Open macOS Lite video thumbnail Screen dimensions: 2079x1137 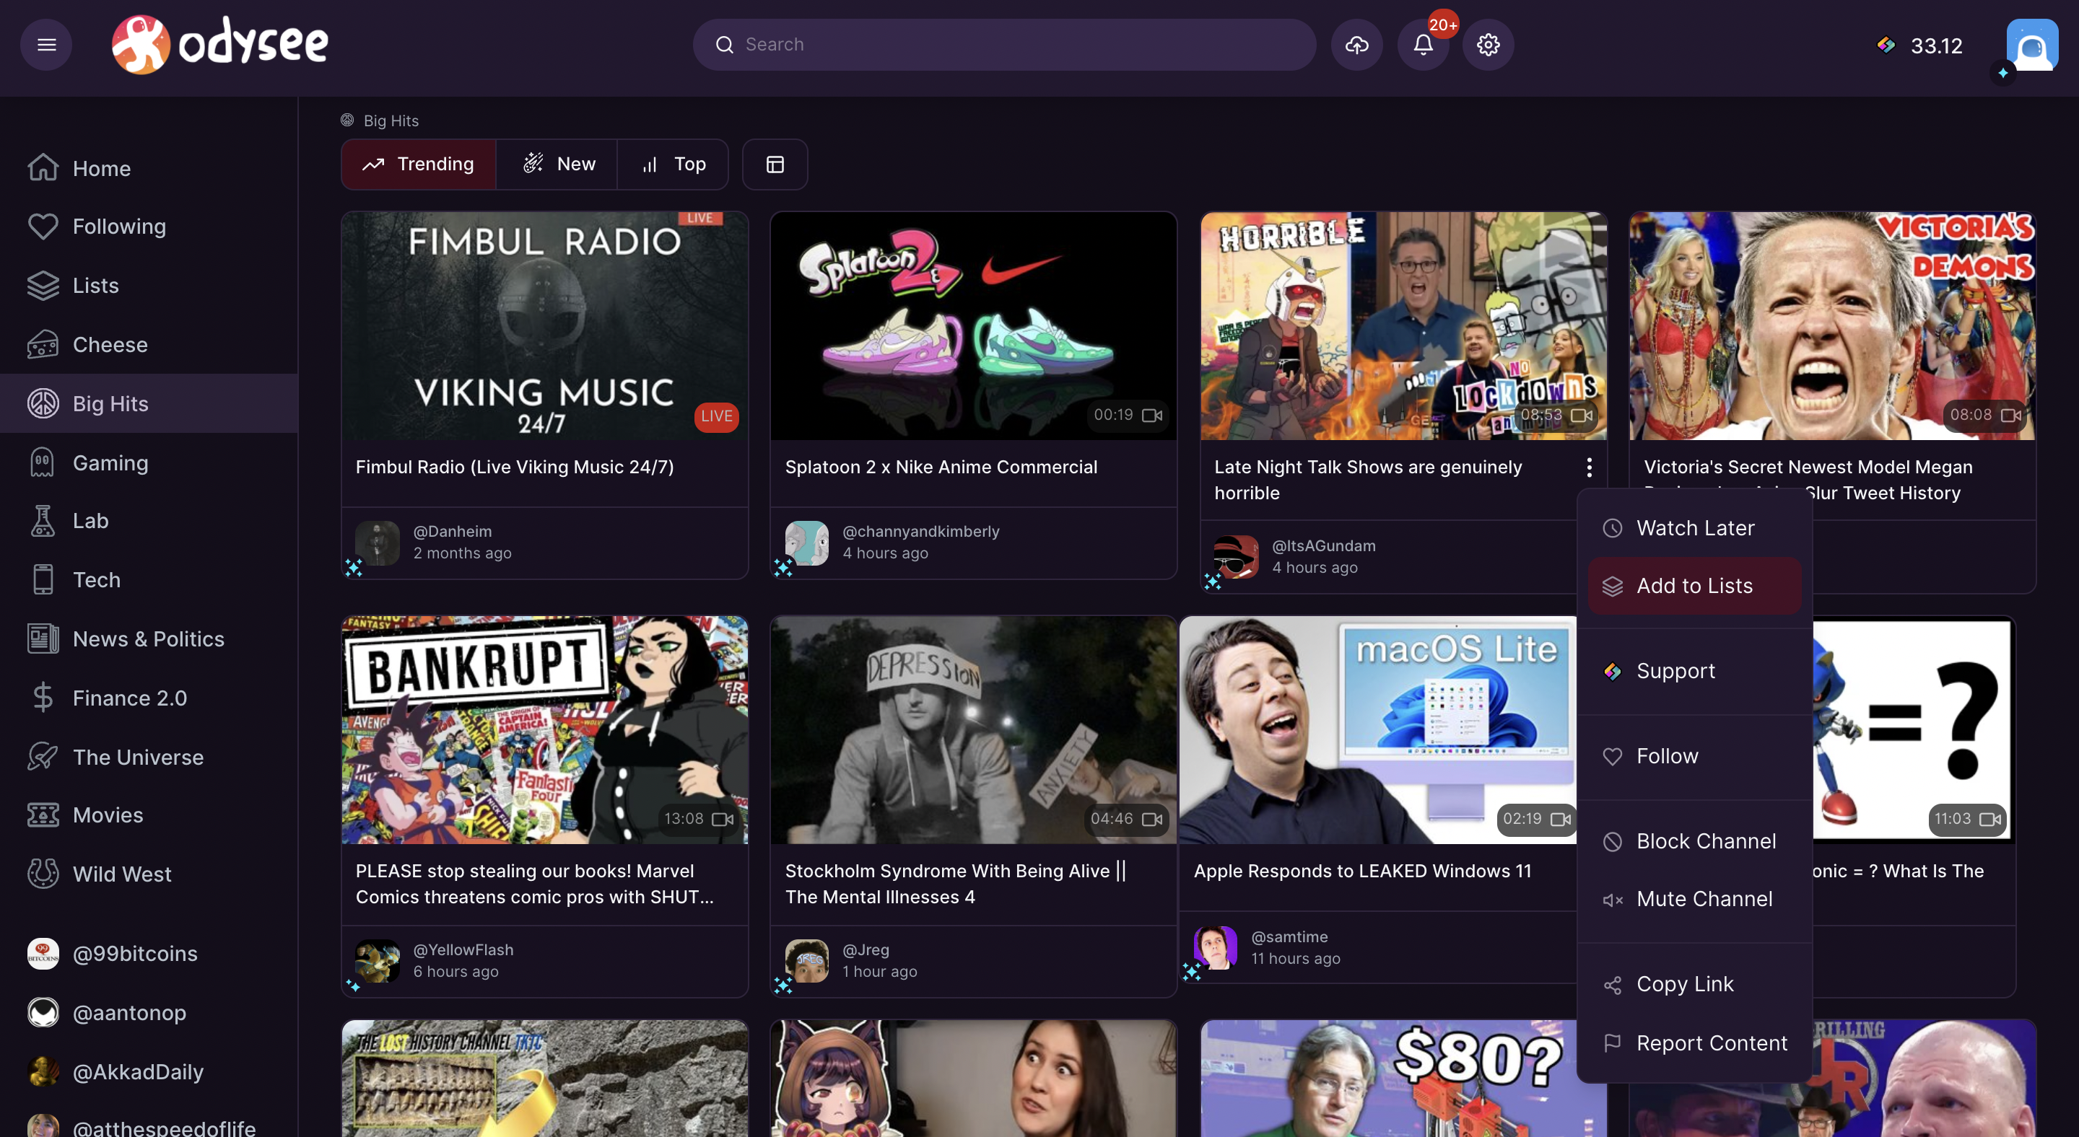(1379, 731)
